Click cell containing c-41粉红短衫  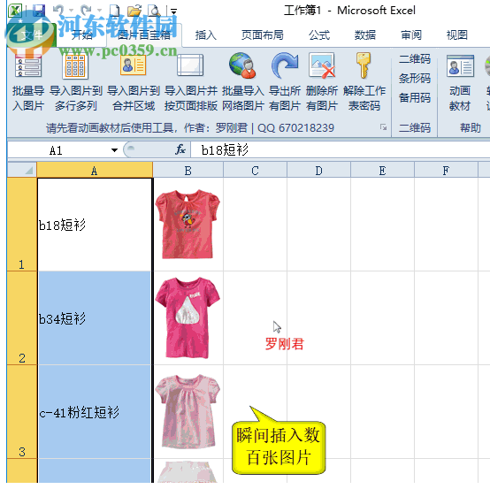click(95, 411)
